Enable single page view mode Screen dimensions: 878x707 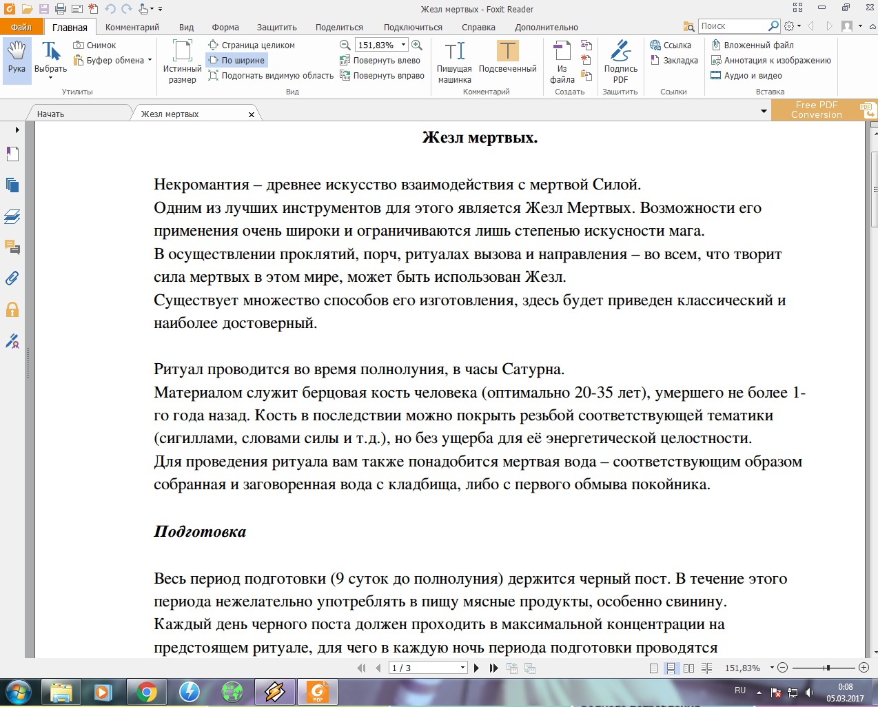point(653,668)
